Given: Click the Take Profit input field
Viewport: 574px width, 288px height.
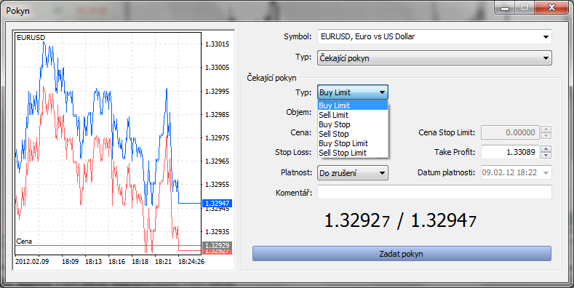Looking at the screenshot, I should [510, 152].
